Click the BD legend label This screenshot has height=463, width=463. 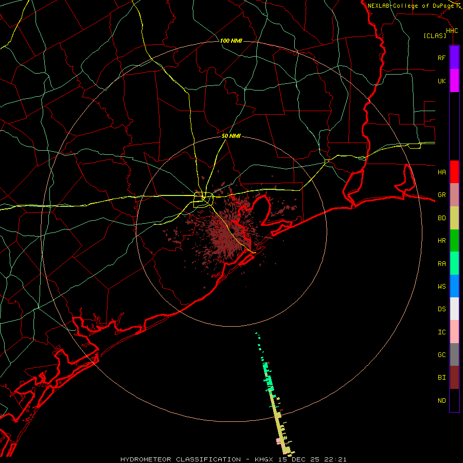(441, 218)
